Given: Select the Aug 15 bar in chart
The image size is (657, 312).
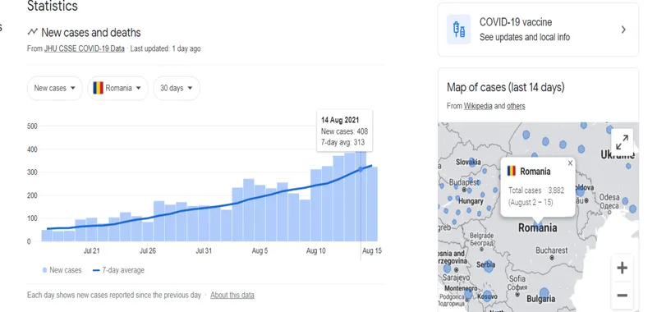Looking at the screenshot, I should 372,204.
